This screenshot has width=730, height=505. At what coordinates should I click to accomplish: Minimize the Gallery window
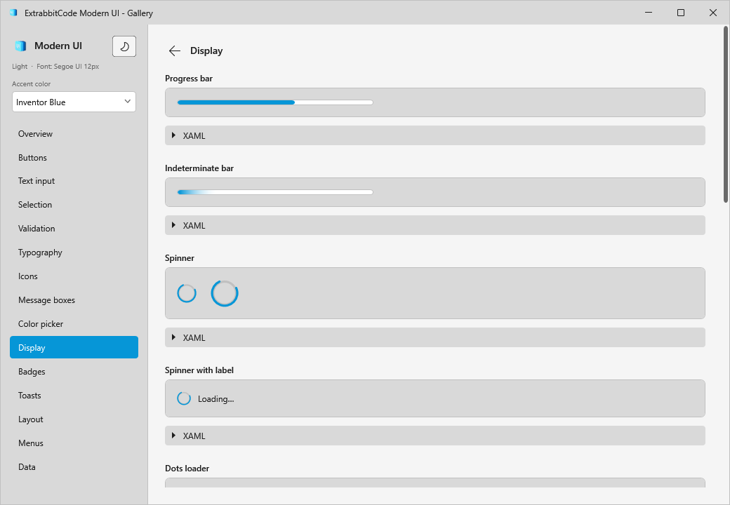tap(649, 13)
